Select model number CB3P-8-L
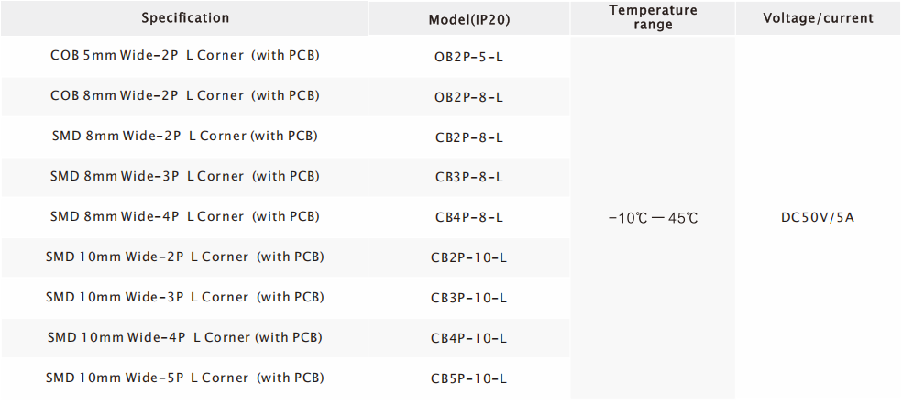The width and height of the screenshot is (902, 405). point(468,178)
